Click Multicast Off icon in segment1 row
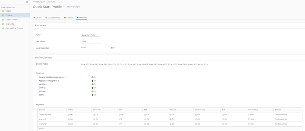Image resolution: width=305 pixels, height=131 pixels. (171, 119)
